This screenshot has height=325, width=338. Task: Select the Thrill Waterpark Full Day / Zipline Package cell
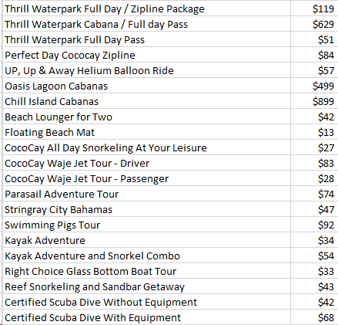coord(146,8)
